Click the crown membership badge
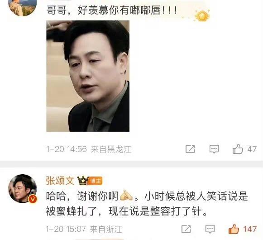Viewport: 263px width, 240px height. (83, 181)
